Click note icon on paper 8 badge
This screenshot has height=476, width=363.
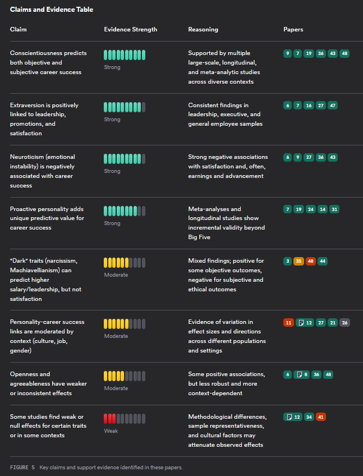pos(301,374)
